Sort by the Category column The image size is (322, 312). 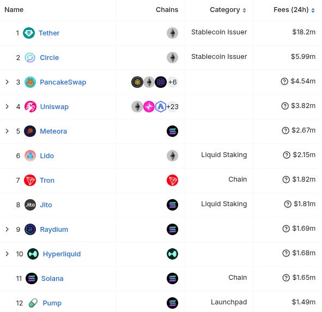(228, 10)
